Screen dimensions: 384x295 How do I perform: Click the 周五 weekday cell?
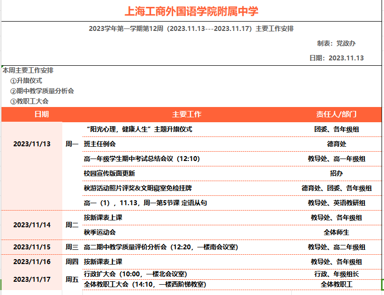(x=72, y=279)
